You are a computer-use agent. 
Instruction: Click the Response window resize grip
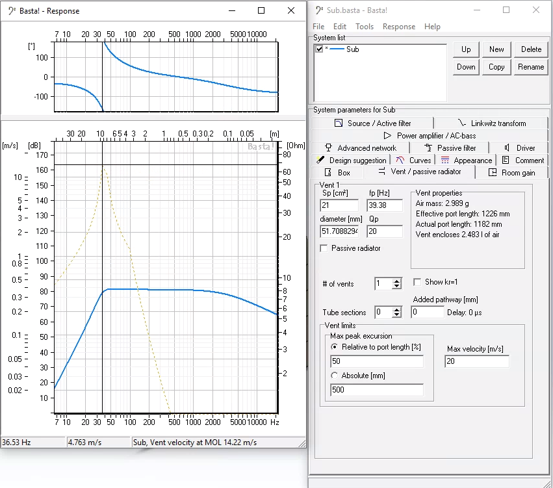[302, 444]
